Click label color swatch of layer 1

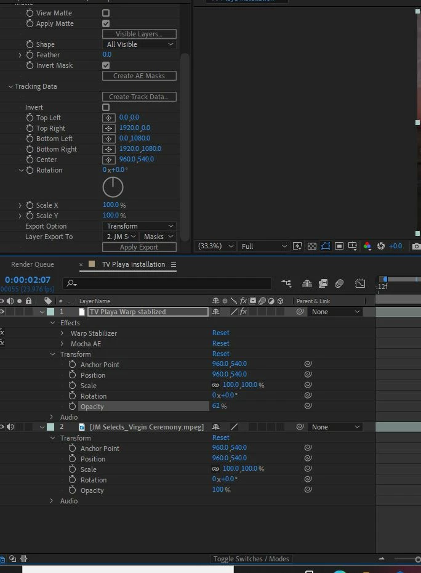(50, 312)
